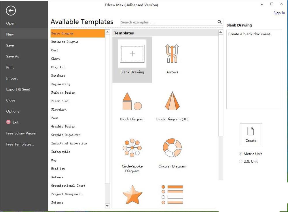Open the Import menu entry
Image resolution: width=288 pixels, height=212 pixels.
[12, 78]
